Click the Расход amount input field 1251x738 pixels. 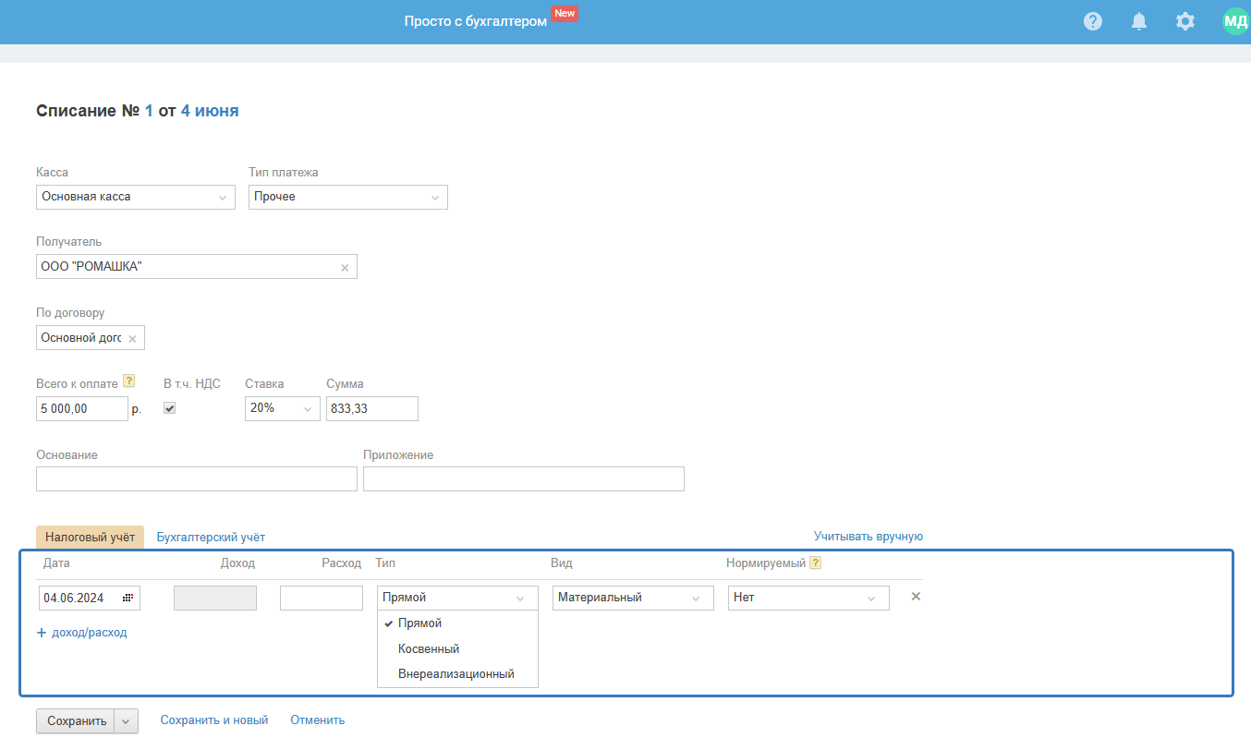tap(321, 599)
